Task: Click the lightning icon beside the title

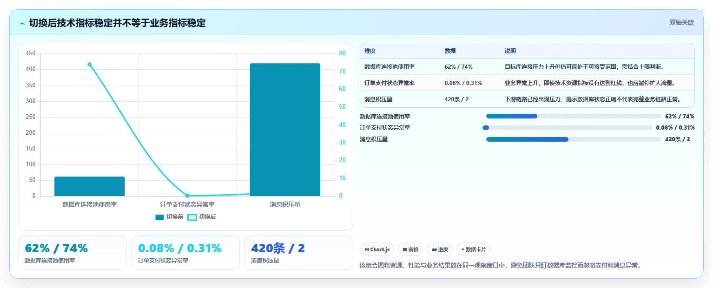Action: (22, 23)
